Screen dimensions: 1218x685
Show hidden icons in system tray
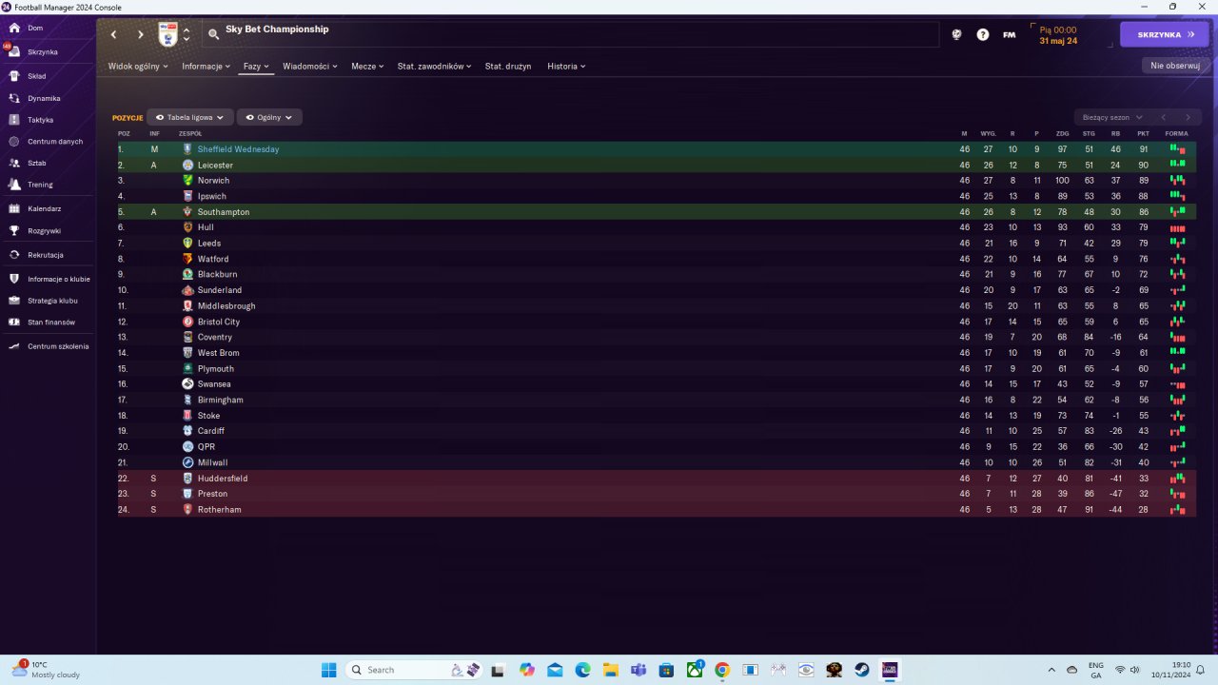[1051, 670]
